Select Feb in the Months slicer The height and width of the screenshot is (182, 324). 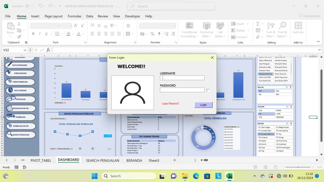pos(266,91)
